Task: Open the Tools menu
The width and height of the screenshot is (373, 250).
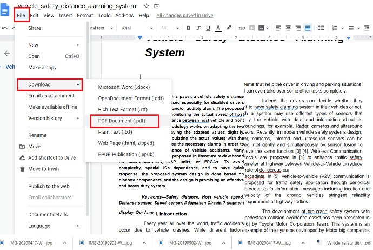Action: (x=104, y=15)
